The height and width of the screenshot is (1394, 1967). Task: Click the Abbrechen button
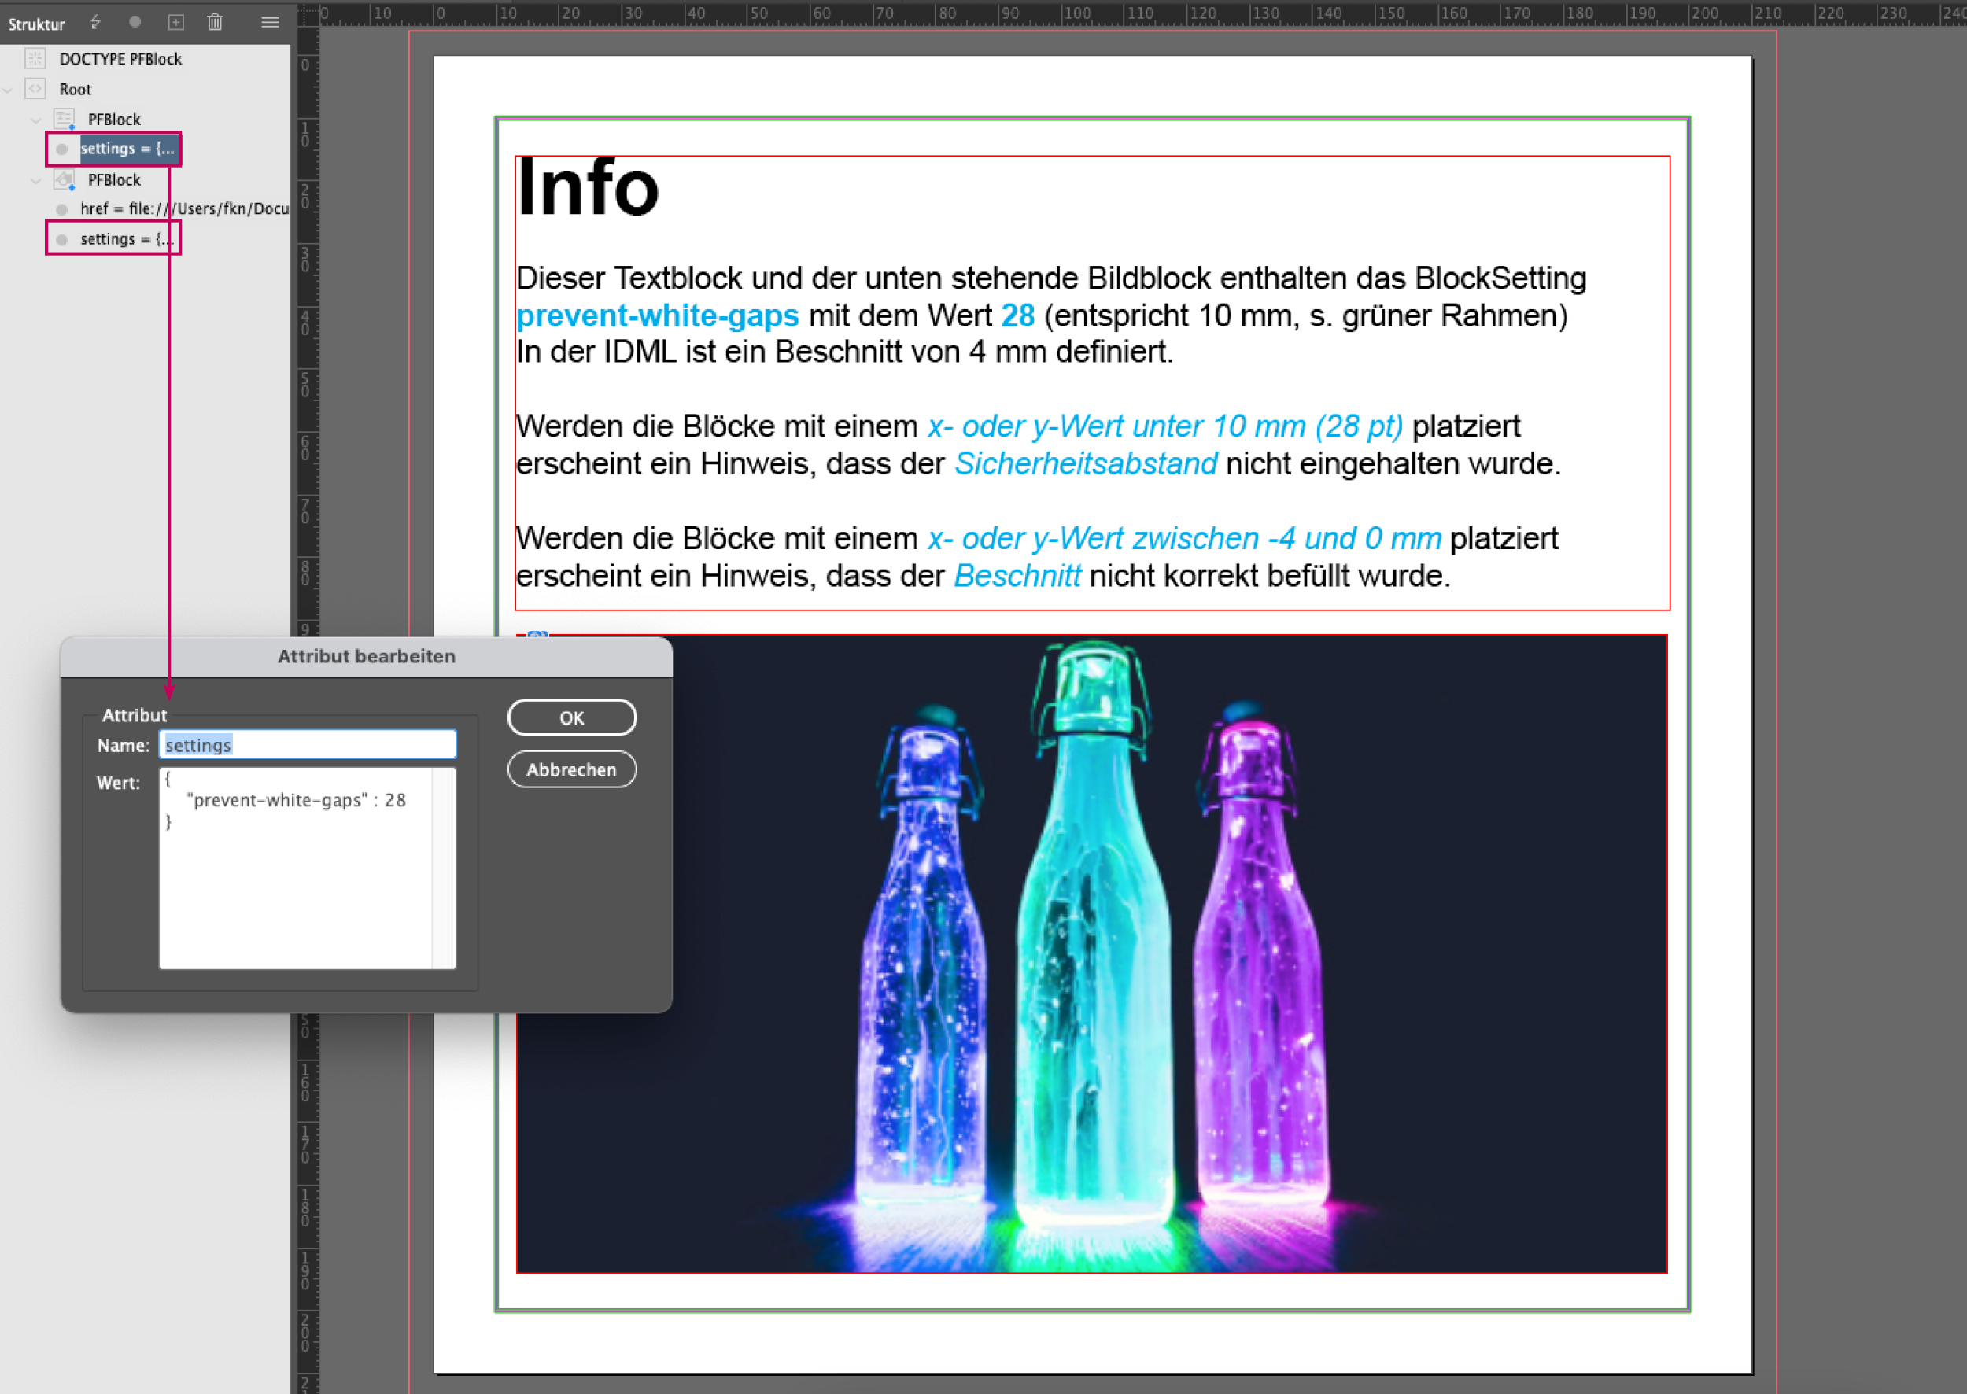(x=571, y=770)
